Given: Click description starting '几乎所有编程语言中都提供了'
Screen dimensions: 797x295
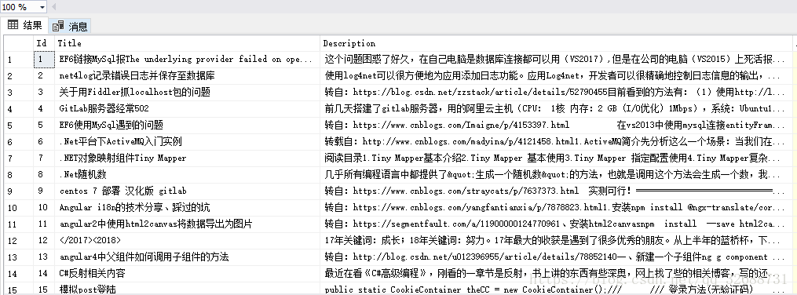Looking at the screenshot, I should tap(552, 174).
